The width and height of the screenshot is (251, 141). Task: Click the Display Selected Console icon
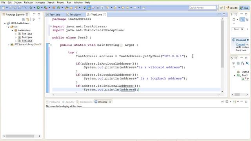(227, 102)
